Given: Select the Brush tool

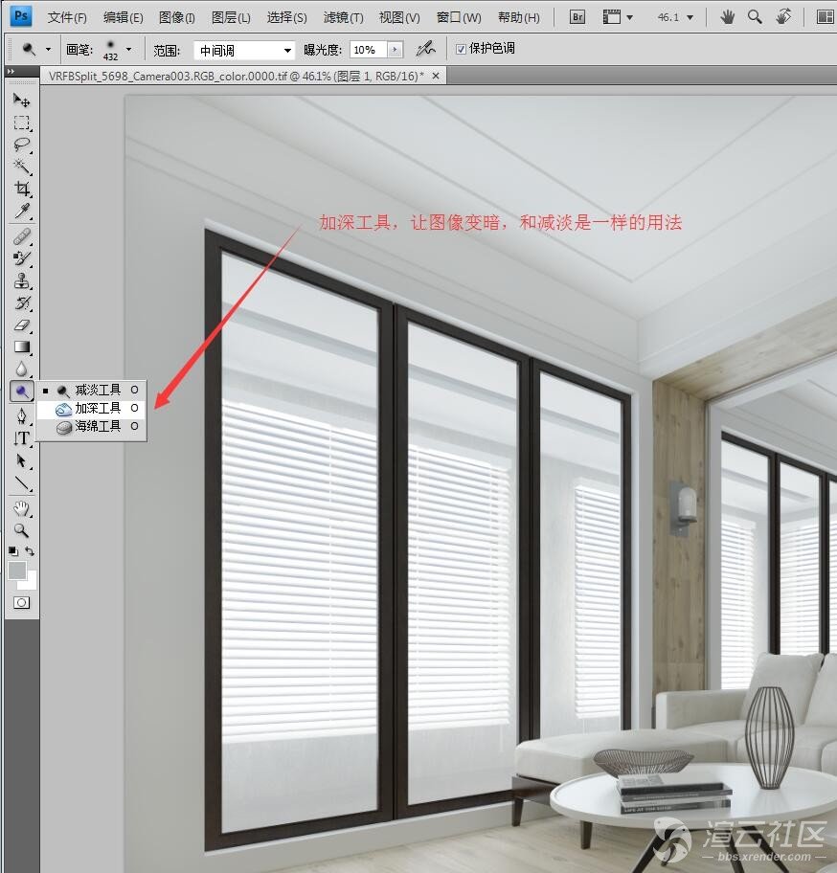Looking at the screenshot, I should (22, 258).
